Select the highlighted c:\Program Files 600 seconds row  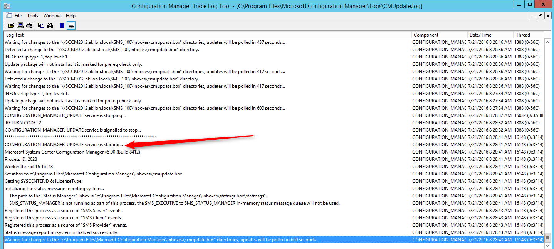pos(274,240)
